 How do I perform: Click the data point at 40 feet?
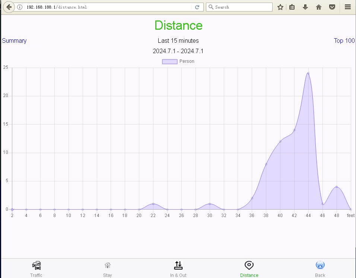point(280,141)
